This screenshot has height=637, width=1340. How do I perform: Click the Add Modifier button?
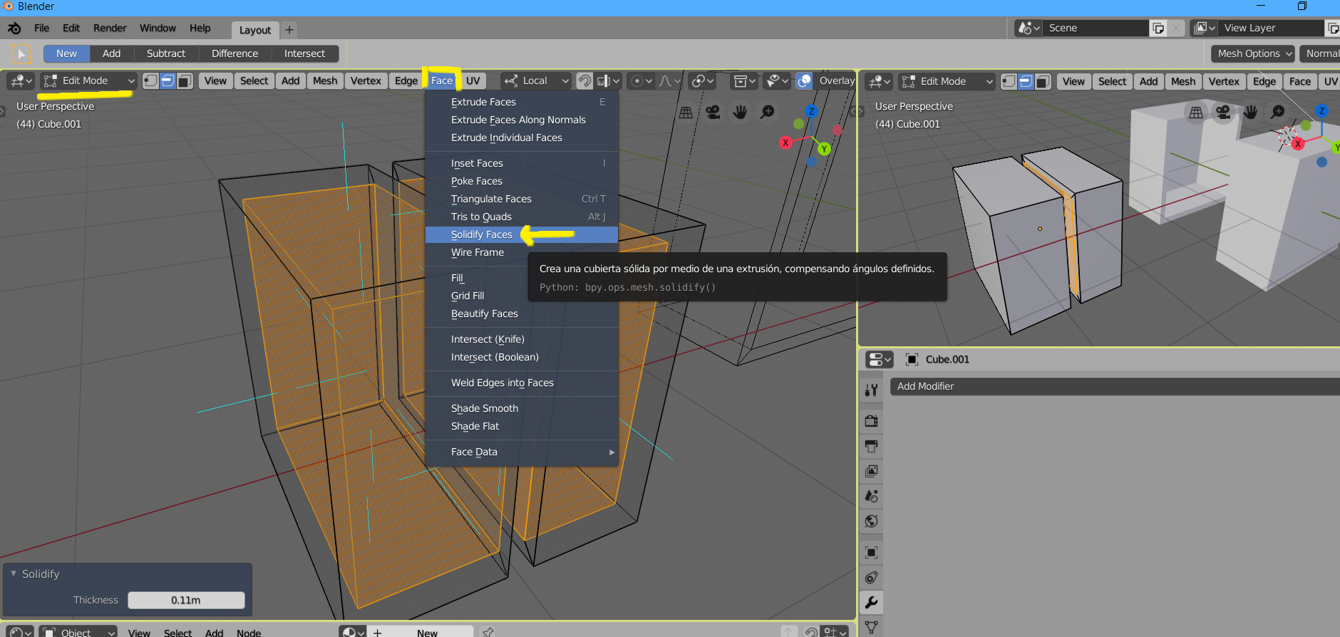point(1115,386)
